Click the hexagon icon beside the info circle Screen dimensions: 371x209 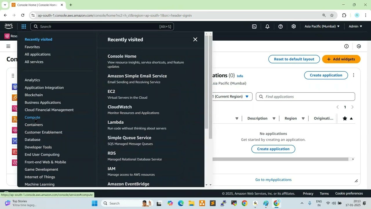(359, 46)
